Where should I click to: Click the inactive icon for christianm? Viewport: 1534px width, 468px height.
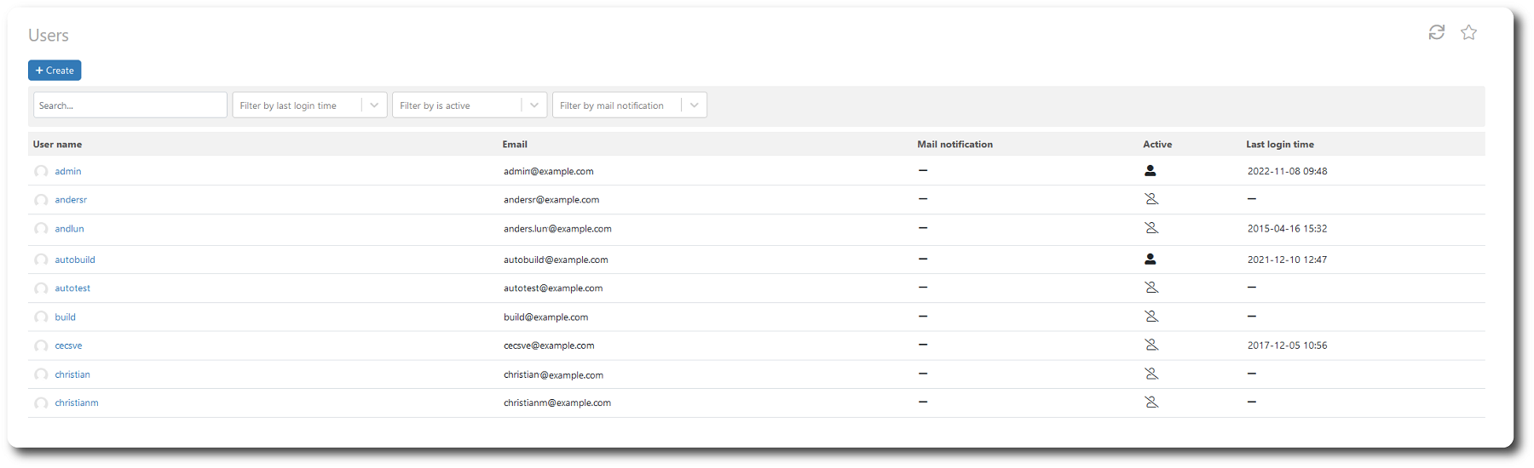[1150, 402]
